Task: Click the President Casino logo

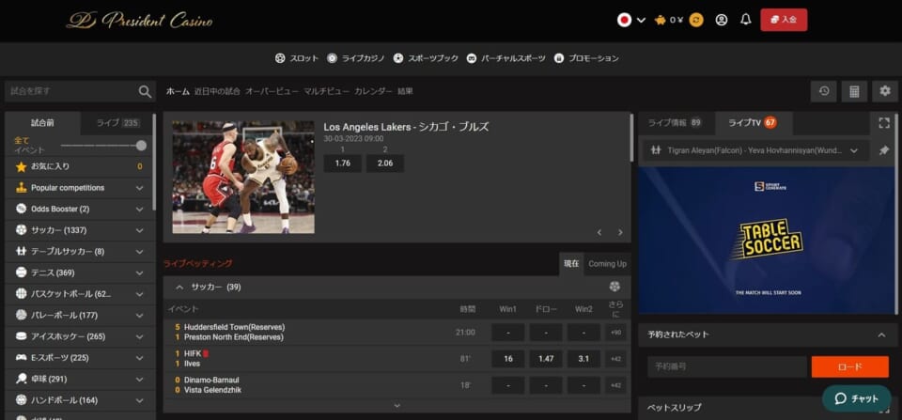Action: tap(139, 21)
